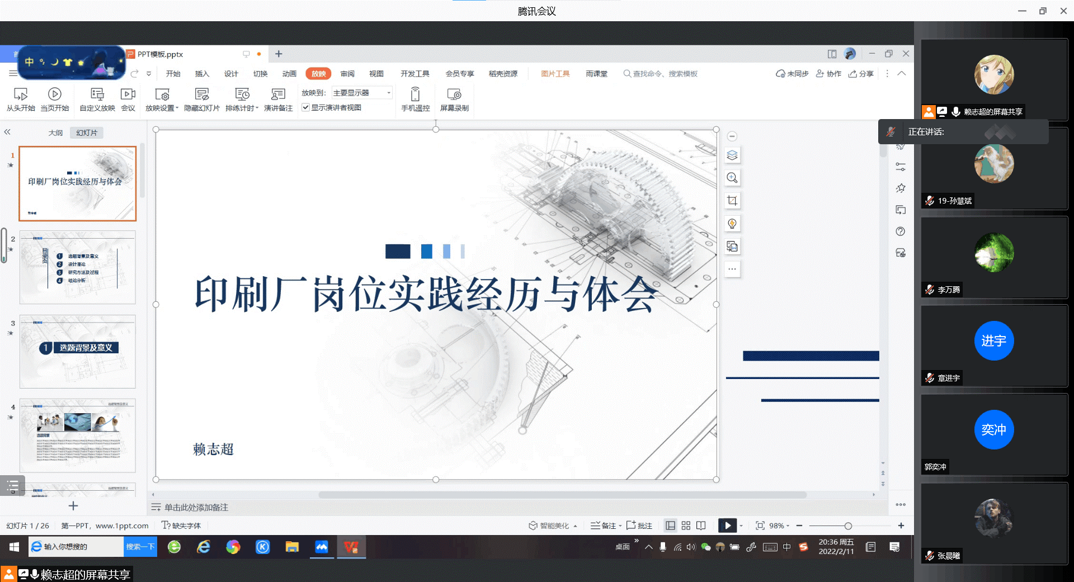Click 搜索一下 search button in taskbar

[140, 547]
